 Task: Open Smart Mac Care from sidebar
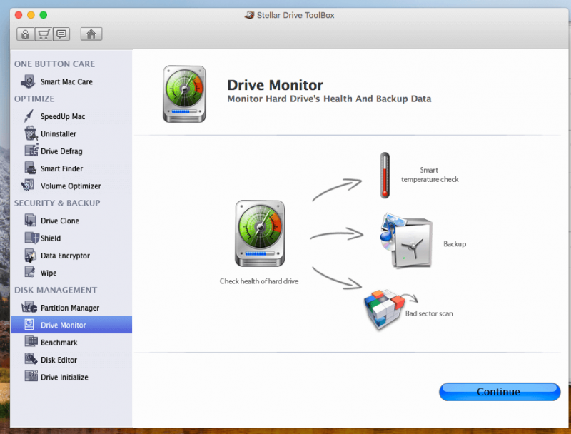pos(66,81)
